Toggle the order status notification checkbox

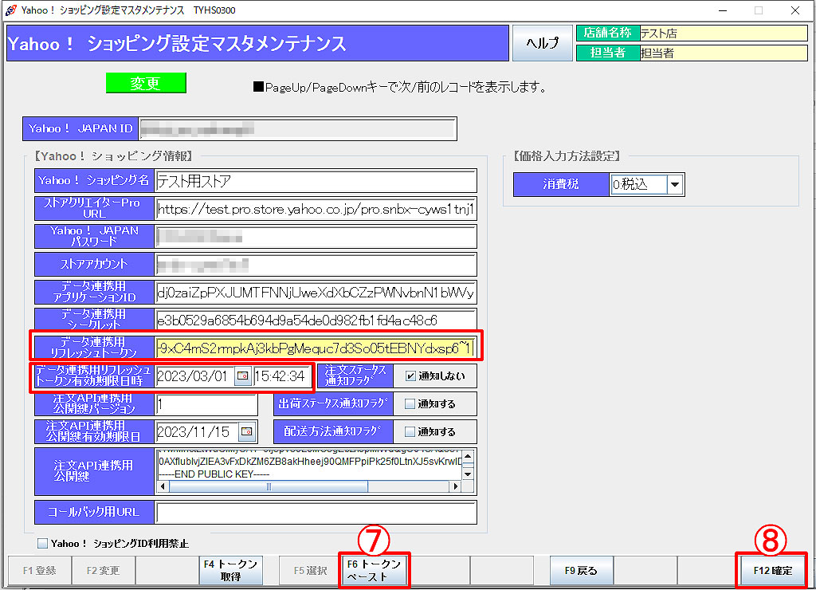(x=410, y=376)
